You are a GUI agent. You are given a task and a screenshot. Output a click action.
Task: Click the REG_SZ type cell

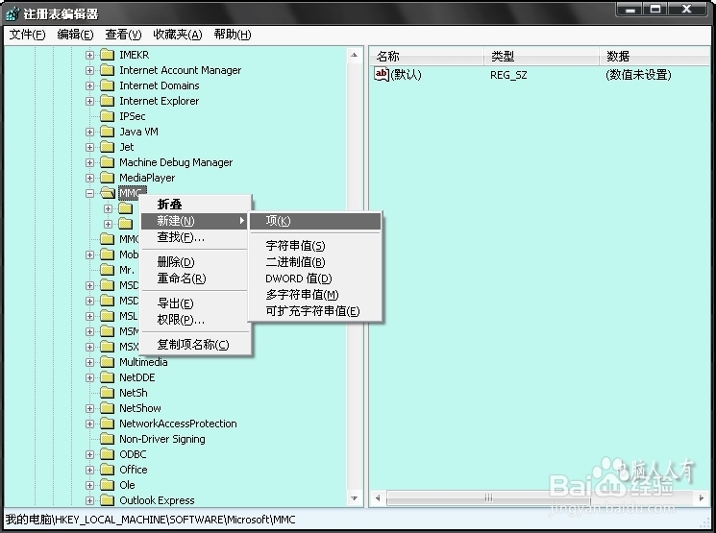click(508, 75)
